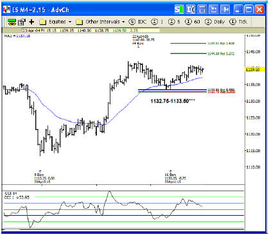Viewport: 269px width, 235px height.
Task: Click the window-layout icon in title bar
Action: pyautogui.click(x=202, y=10)
